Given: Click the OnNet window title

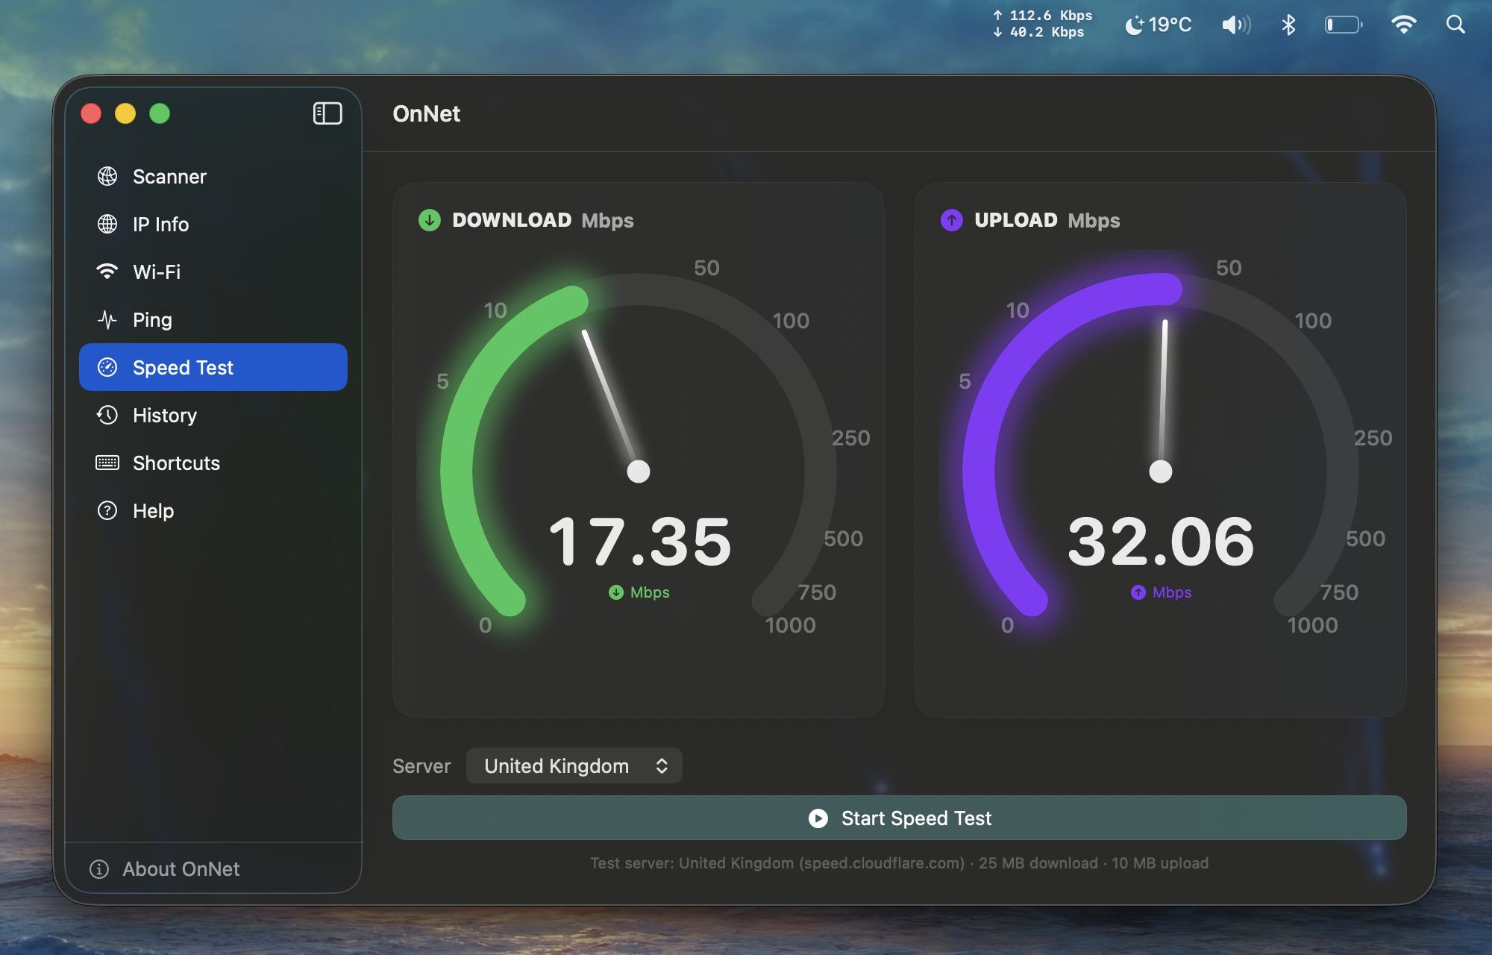Looking at the screenshot, I should point(427,113).
